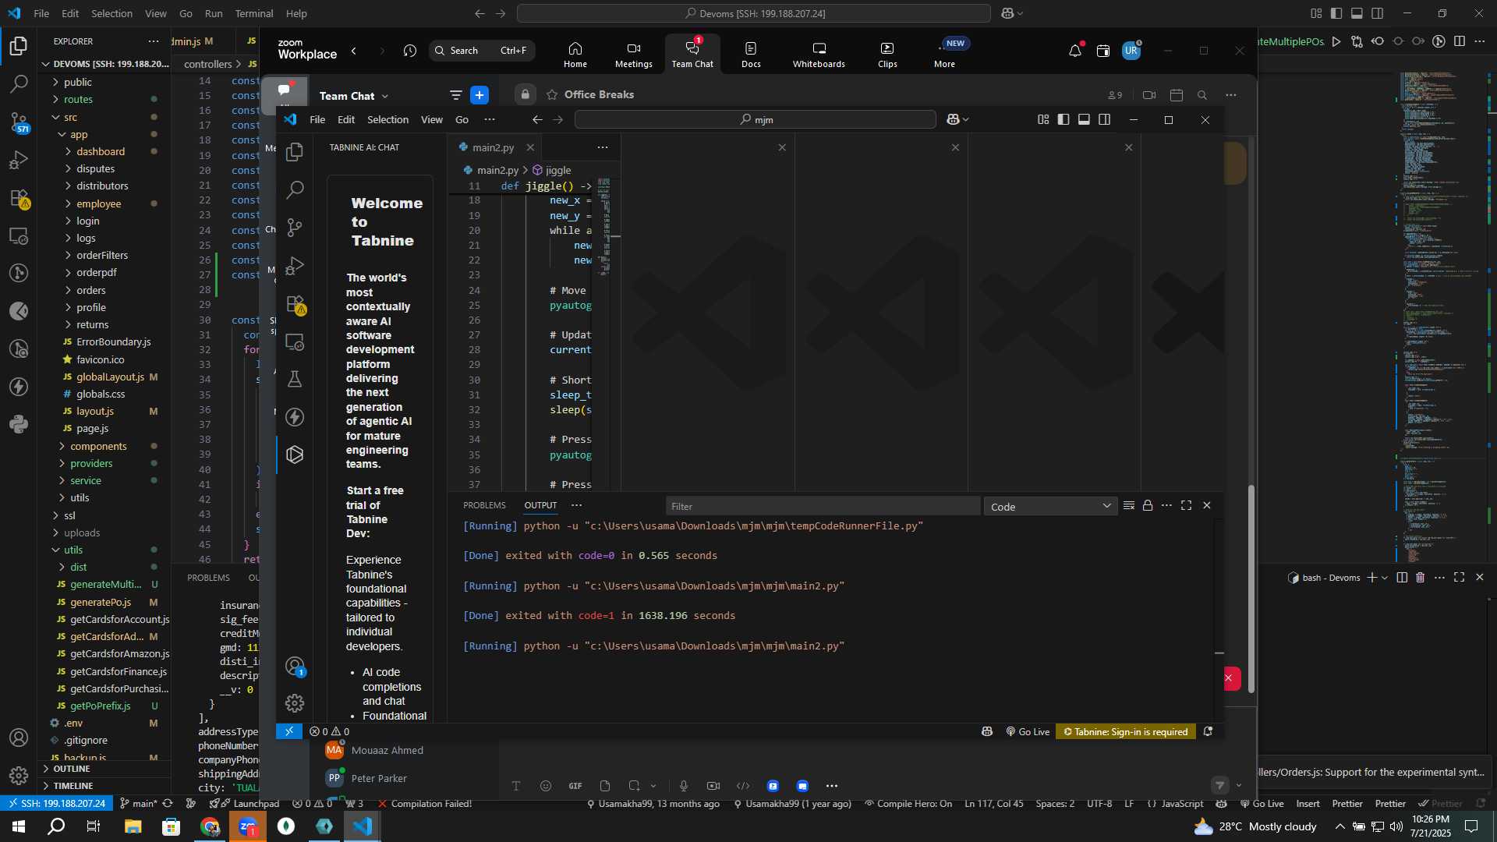Open Run menu in outer VS Code

[x=214, y=13]
